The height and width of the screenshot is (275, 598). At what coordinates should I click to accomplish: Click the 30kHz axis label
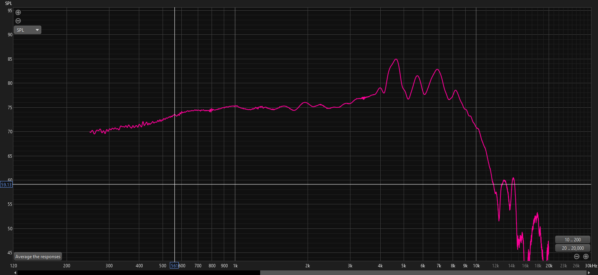pos(591,265)
